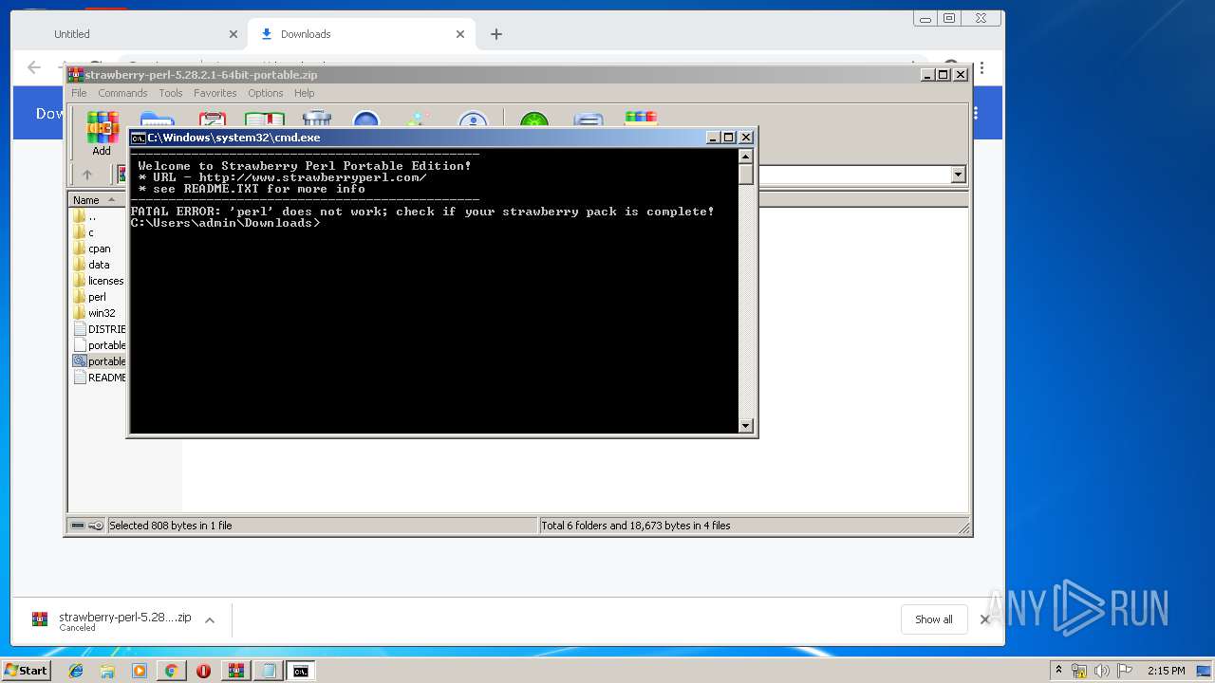Click the Wizard wand icon in WinRAR toolbar
Image resolution: width=1215 pixels, height=683 pixels.
coord(418,120)
